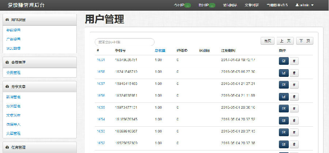
Task: Open 昨日IP in the top navigation
Action: coord(207,5)
